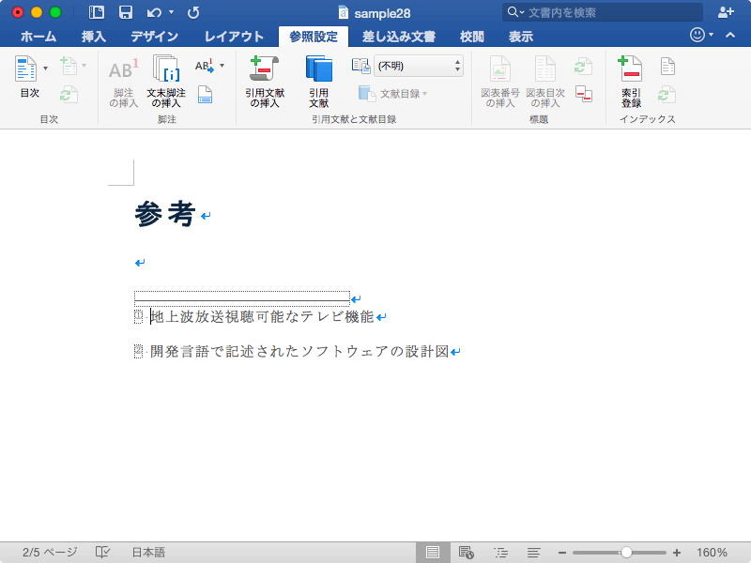Expand the 目次 dropdown arrow
The image size is (751, 563).
[x=45, y=68]
